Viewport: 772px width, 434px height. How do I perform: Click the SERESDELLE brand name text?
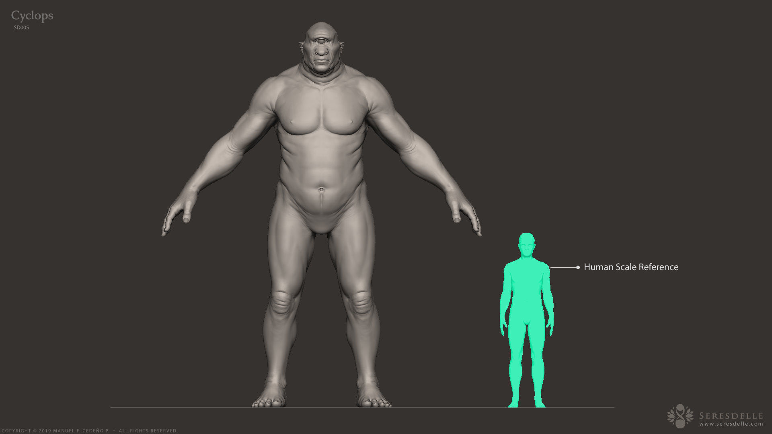731,416
